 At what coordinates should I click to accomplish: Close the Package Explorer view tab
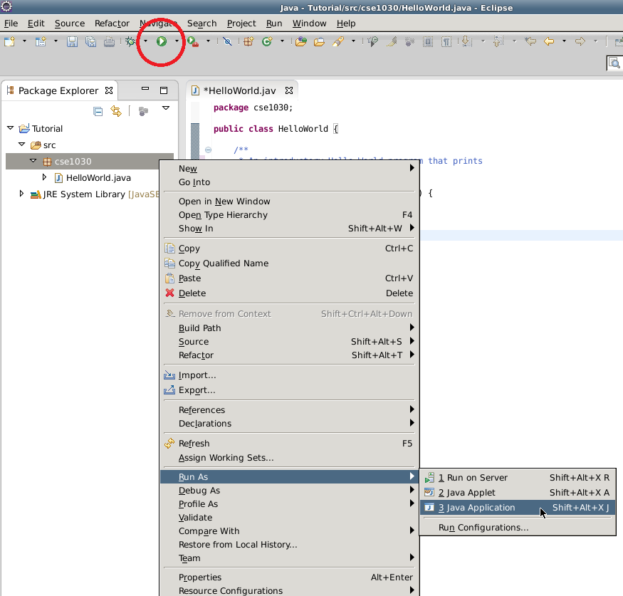tap(109, 90)
